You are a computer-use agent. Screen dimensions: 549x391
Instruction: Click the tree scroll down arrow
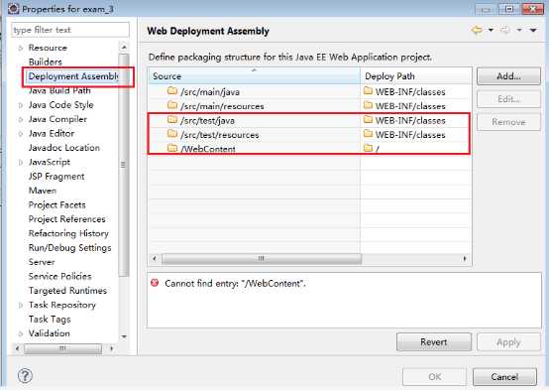coord(124,337)
